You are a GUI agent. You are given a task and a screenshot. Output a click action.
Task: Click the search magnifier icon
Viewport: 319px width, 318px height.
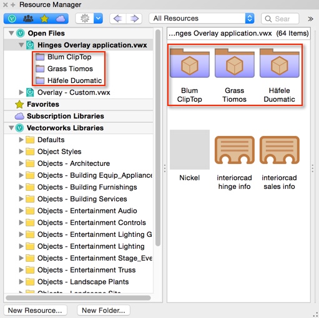pos(268,19)
